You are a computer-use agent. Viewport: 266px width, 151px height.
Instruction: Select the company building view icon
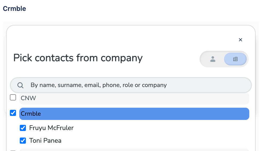(x=235, y=59)
